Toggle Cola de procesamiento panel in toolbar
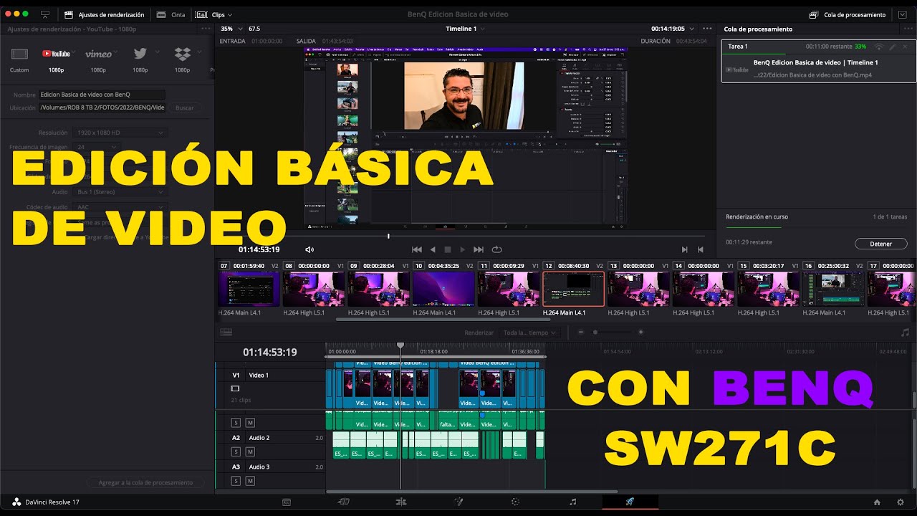 [847, 14]
